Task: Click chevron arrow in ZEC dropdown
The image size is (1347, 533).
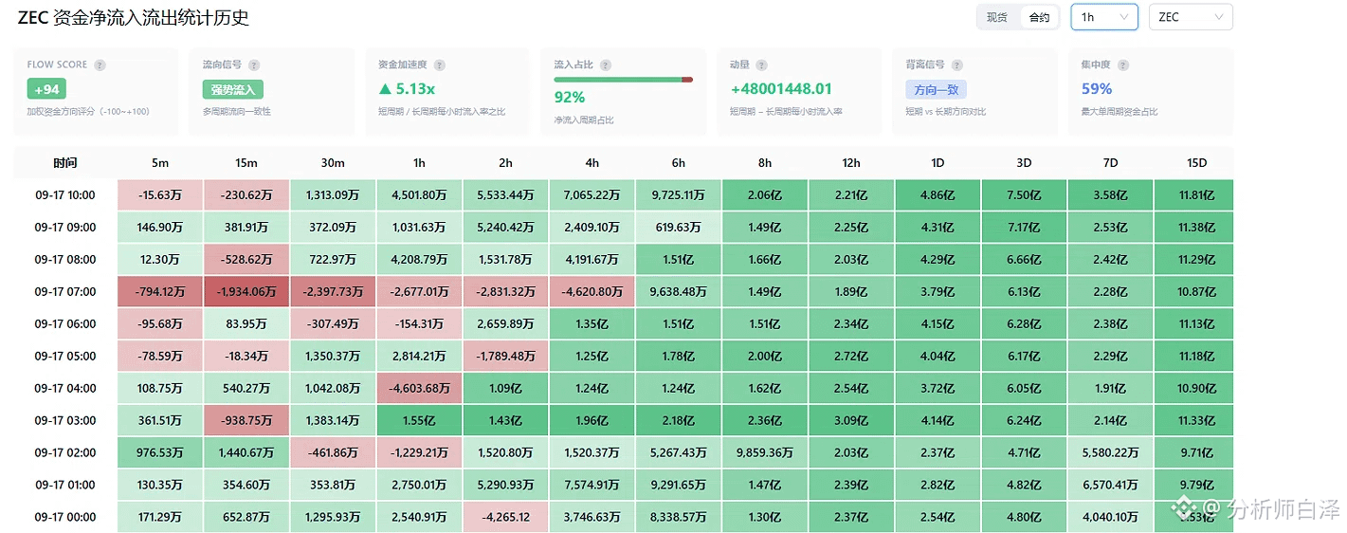Action: pos(1219,17)
